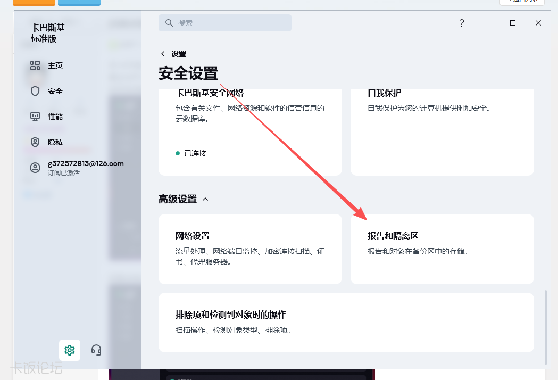Click the 高级设置 section heading
Image resolution: width=558 pixels, height=380 pixels.
pos(178,199)
